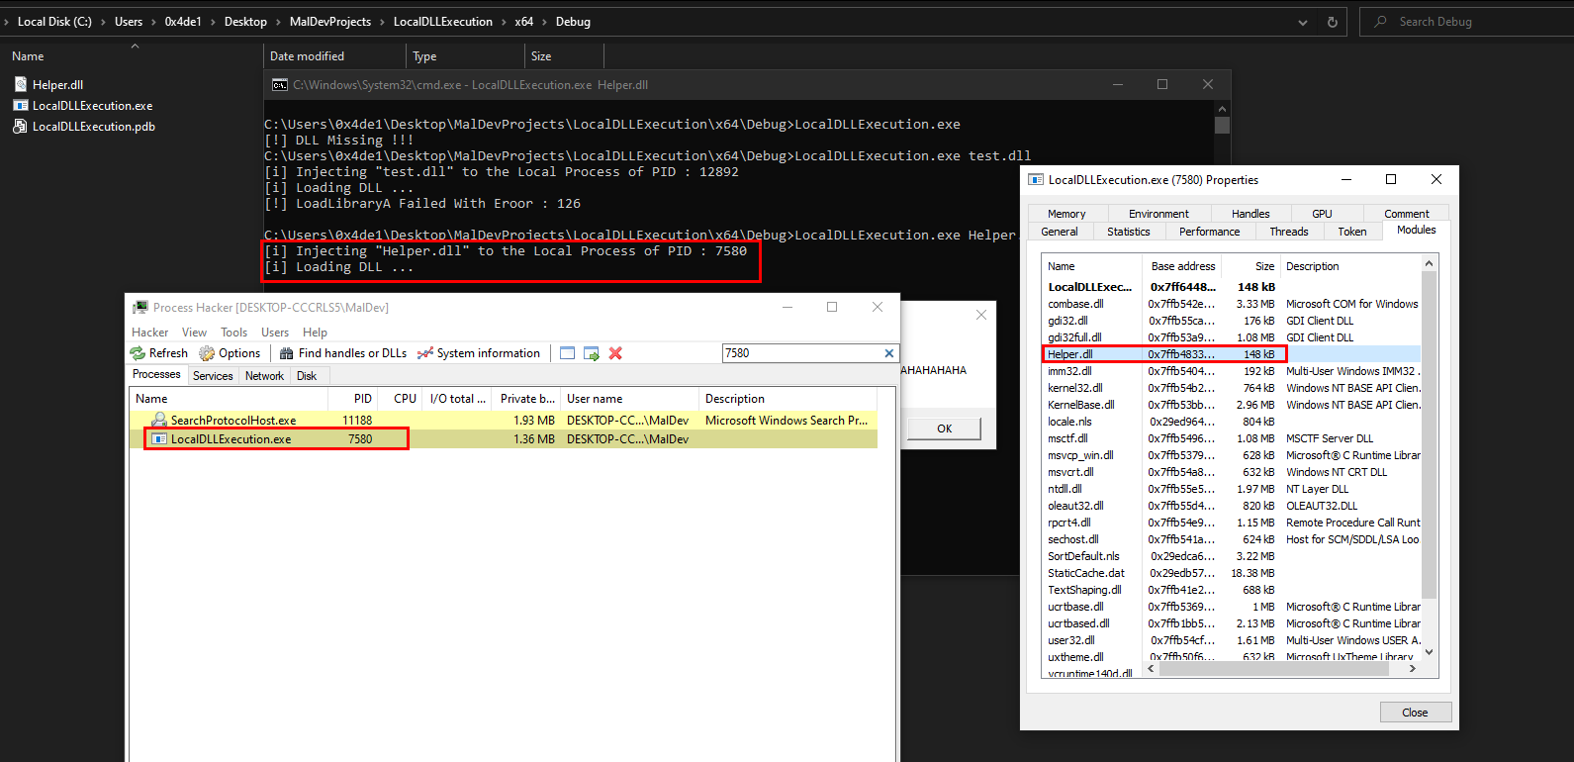Screen dimensions: 1574x762
Task: Open Options in Process Hacker toolbar
Action: pos(230,353)
